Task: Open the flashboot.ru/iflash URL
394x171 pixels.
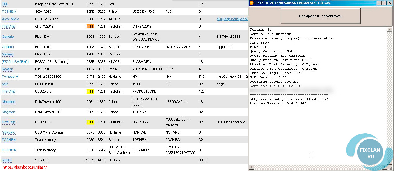Action: point(25,167)
